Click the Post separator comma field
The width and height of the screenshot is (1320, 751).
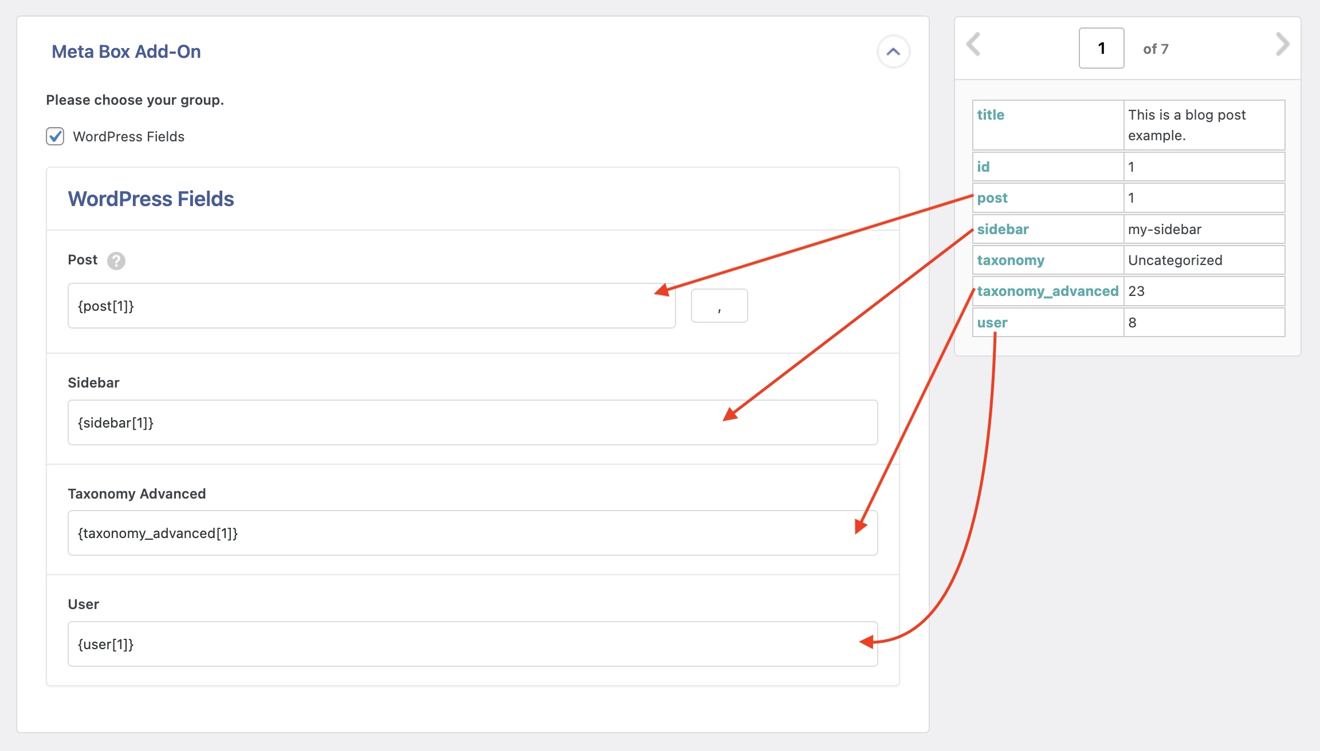coord(719,306)
